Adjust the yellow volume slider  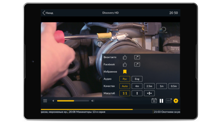tap(73, 101)
